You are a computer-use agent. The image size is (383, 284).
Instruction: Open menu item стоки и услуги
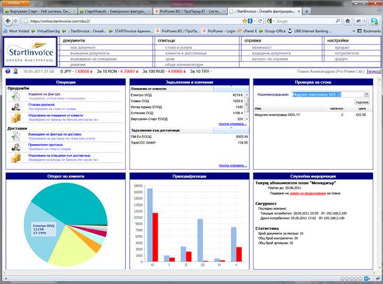coord(178,48)
